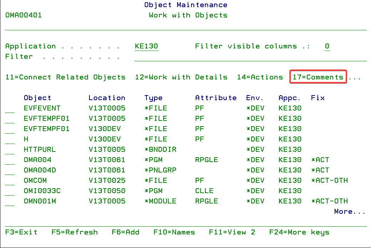
Task: Click the option field beside HTTPURL
Action: (x=10, y=150)
